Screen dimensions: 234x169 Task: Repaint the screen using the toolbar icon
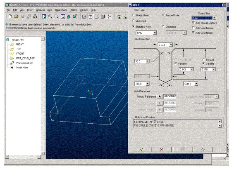[44, 16]
